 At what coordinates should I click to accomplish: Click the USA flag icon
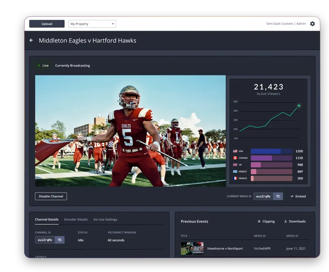pyautogui.click(x=235, y=151)
